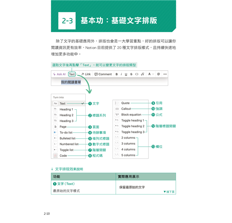Viewport: 232px width, 223px height.
Task: Click the icon beside Heading 1
Action: pos(55,109)
